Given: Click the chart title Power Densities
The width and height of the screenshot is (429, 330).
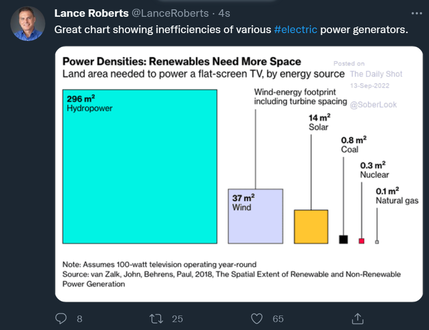Looking at the screenshot, I should tap(182, 62).
